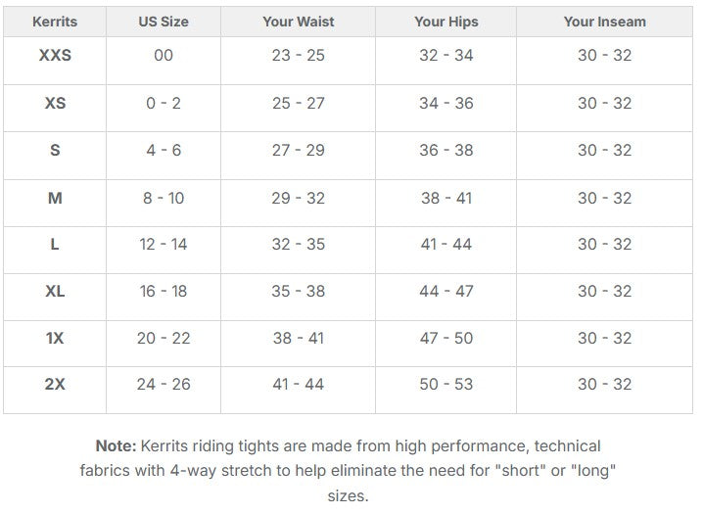Image resolution: width=703 pixels, height=514 pixels.
Task: Select the 1X size row label
Action: tap(55, 338)
